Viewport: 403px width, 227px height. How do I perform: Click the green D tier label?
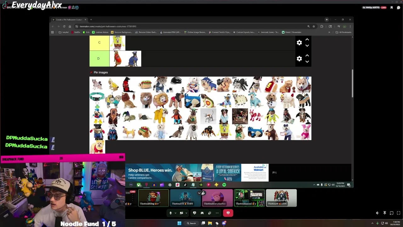point(99,59)
